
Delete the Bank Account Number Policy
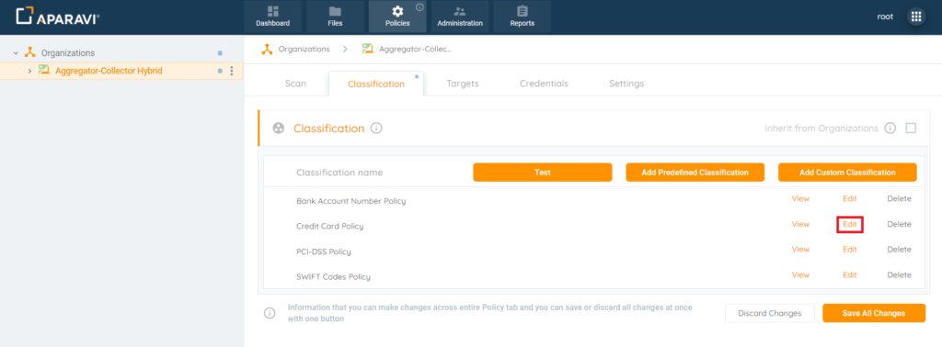tap(900, 199)
